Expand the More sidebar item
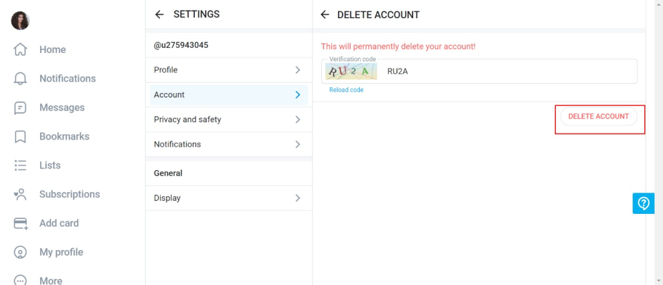The height and width of the screenshot is (285, 663). coord(51,280)
